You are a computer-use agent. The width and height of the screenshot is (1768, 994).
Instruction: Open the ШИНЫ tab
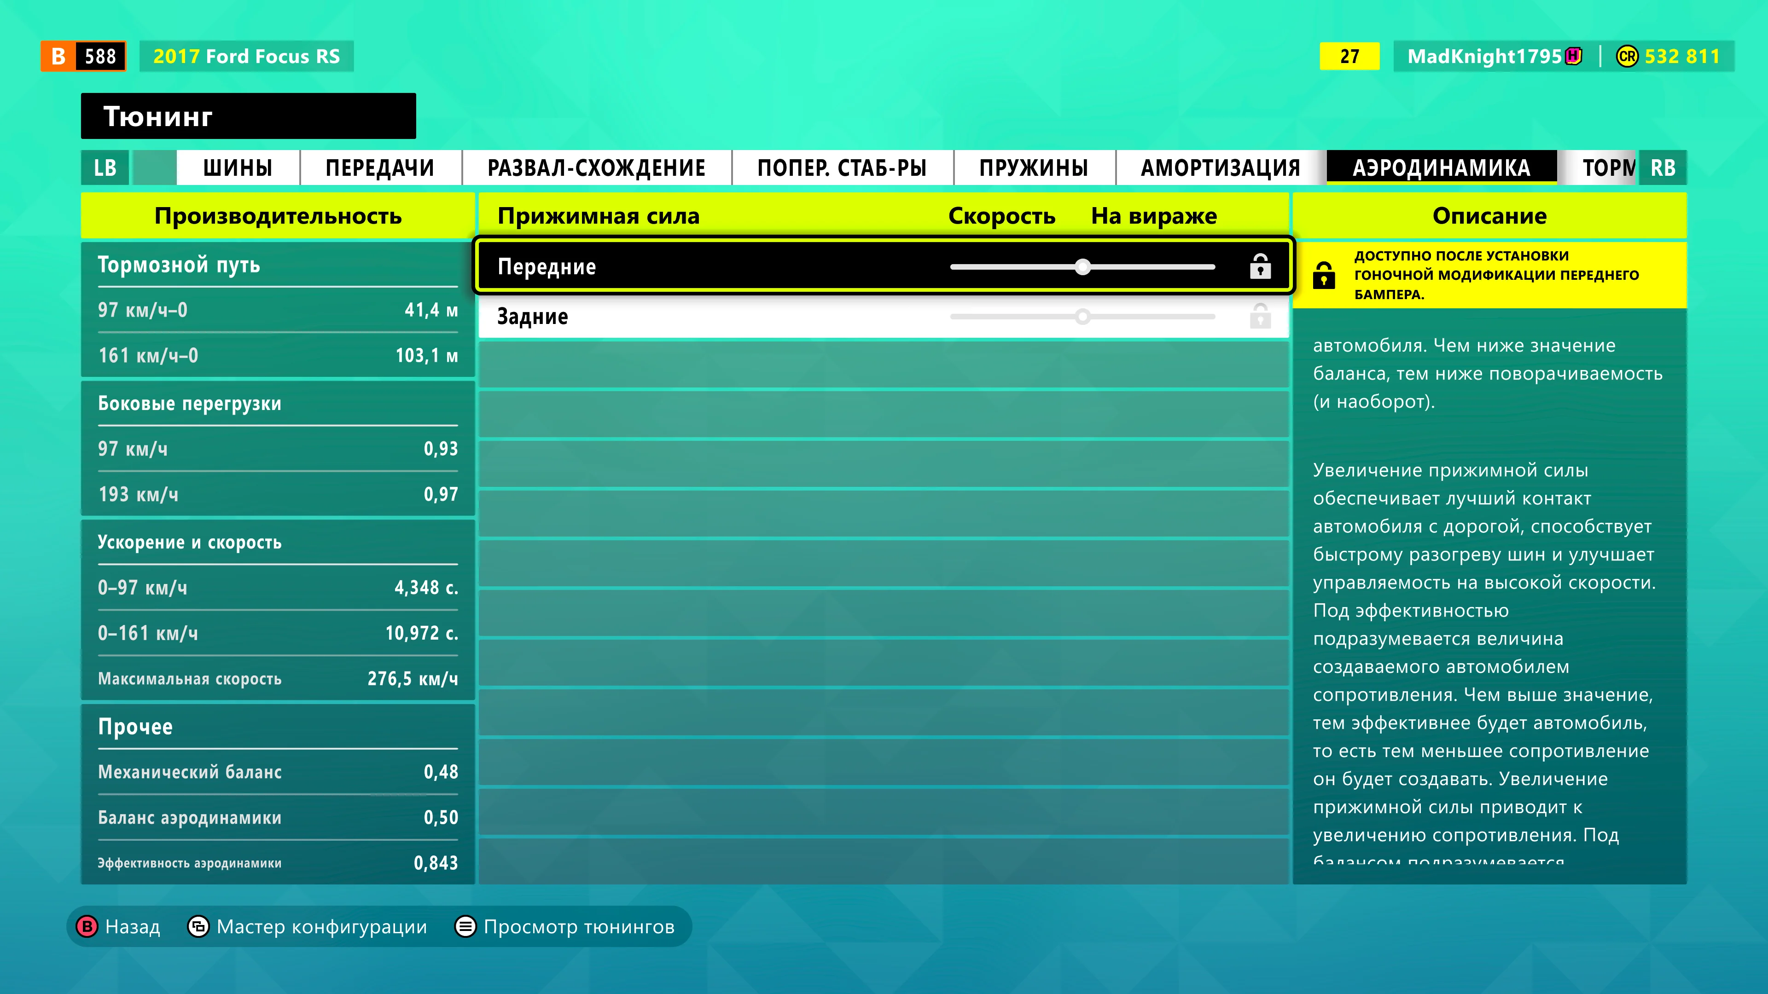[238, 168]
